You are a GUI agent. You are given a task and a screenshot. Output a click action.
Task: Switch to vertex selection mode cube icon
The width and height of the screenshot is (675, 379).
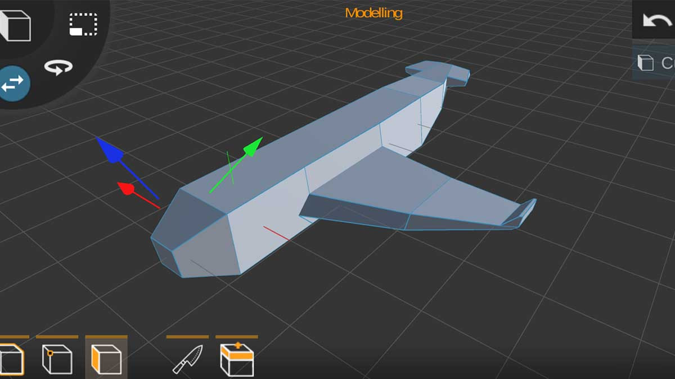[57, 359]
